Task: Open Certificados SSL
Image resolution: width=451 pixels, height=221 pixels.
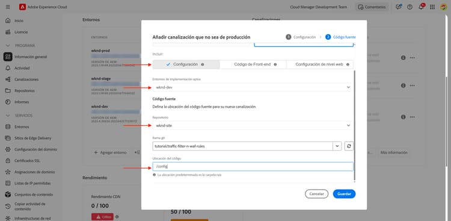Action: (27, 161)
